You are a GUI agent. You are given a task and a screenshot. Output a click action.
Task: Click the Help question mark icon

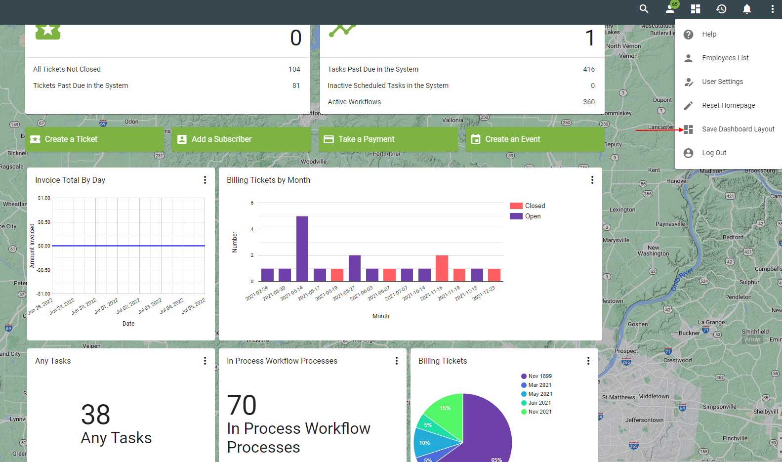tap(688, 34)
